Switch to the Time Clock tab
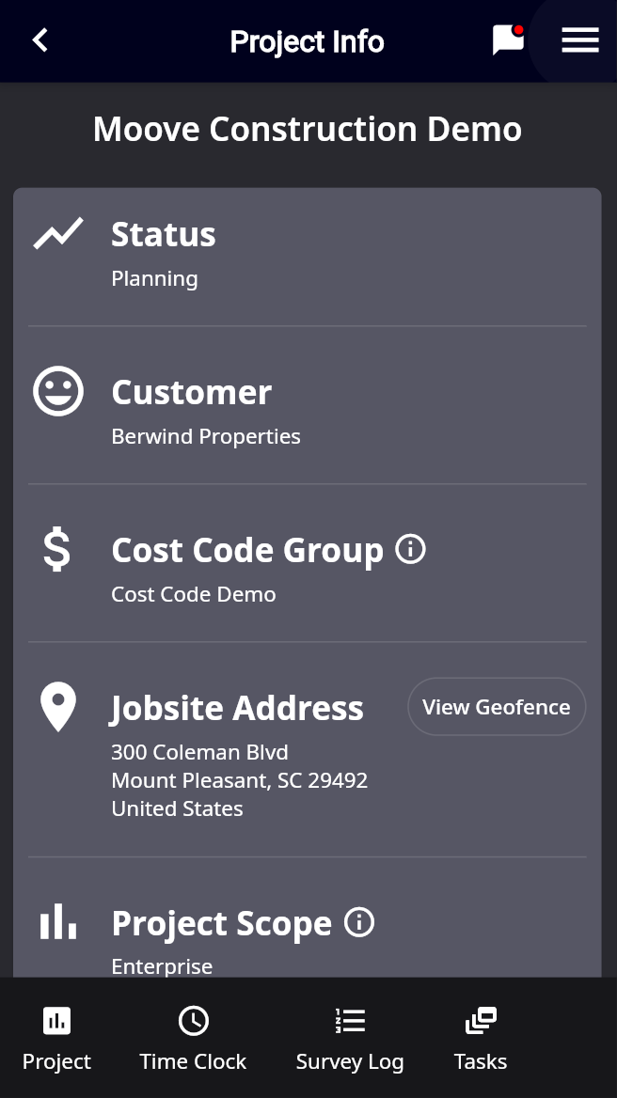The height and width of the screenshot is (1098, 617). [x=193, y=1039]
